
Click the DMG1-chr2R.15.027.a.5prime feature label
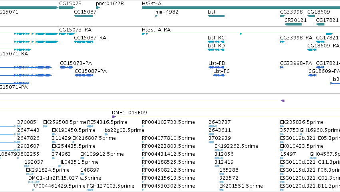(x=65, y=178)
